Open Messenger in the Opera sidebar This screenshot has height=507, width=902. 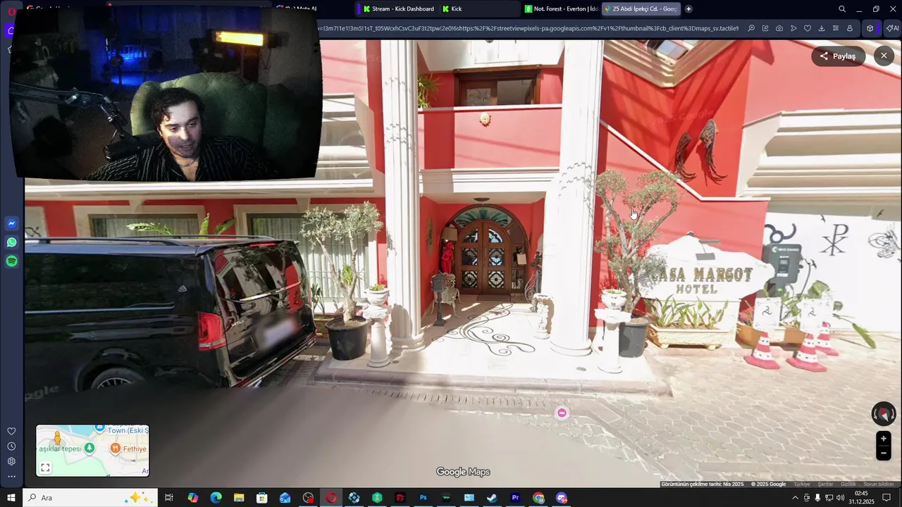point(11,223)
